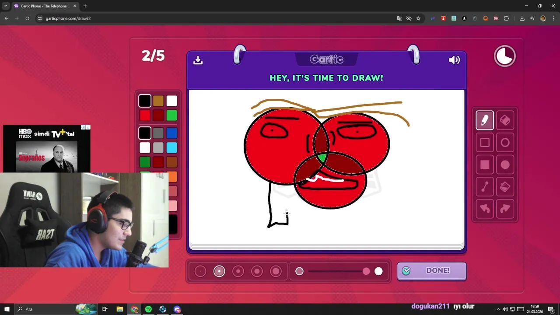Click the opacity slider handle
Viewport: 560px width, 315px height.
(x=366, y=271)
